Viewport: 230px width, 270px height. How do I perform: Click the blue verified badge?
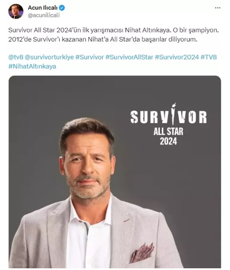(62, 8)
